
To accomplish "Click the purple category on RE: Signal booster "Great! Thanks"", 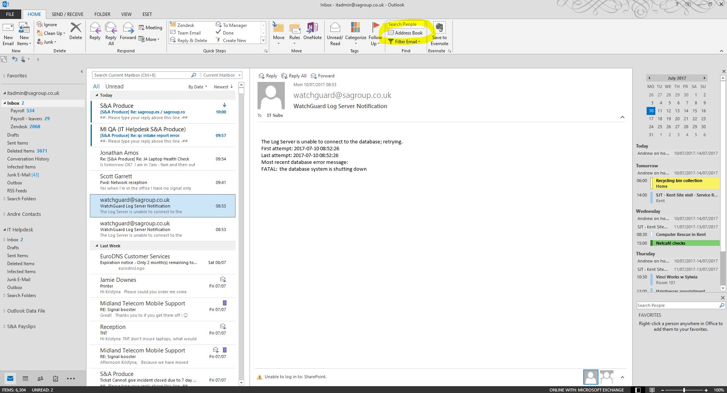I will coord(225,303).
